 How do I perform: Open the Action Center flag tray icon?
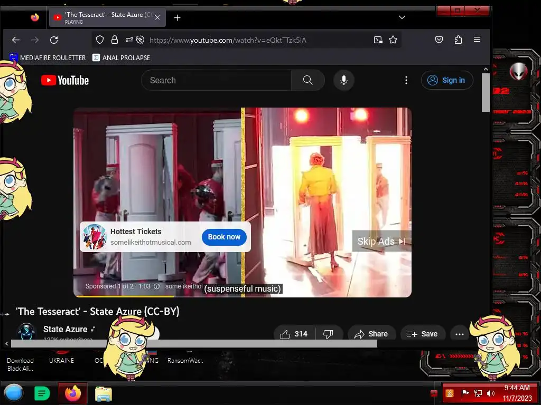(x=465, y=393)
